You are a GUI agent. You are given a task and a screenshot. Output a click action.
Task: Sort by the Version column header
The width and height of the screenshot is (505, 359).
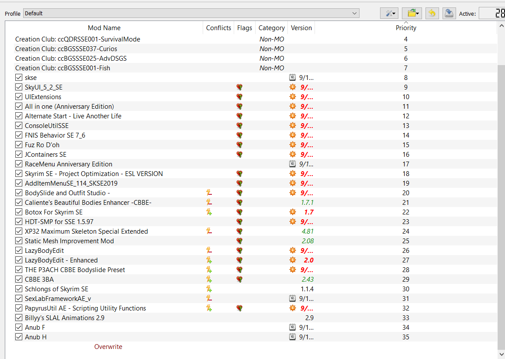[301, 28]
